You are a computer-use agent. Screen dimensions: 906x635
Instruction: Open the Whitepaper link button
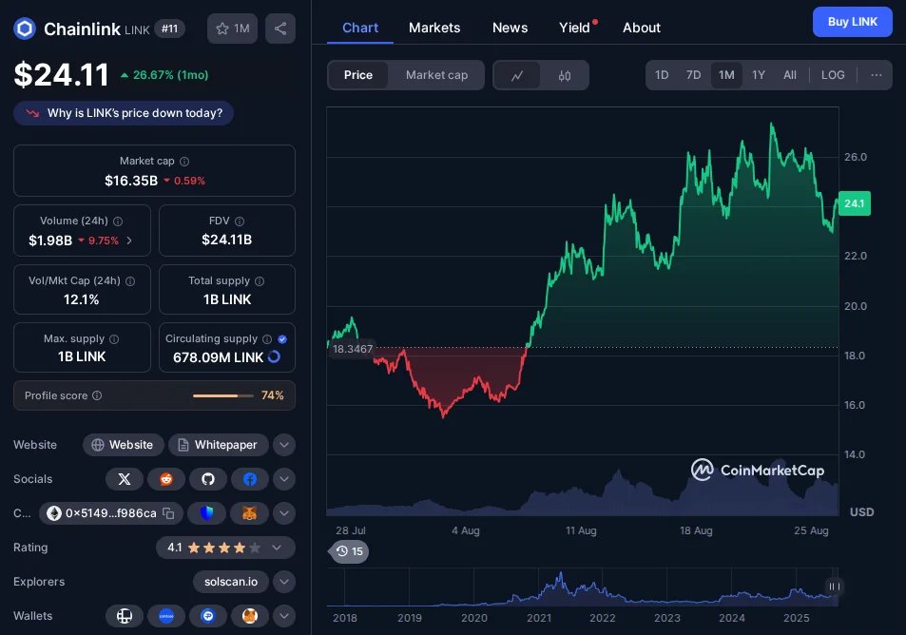coord(219,445)
